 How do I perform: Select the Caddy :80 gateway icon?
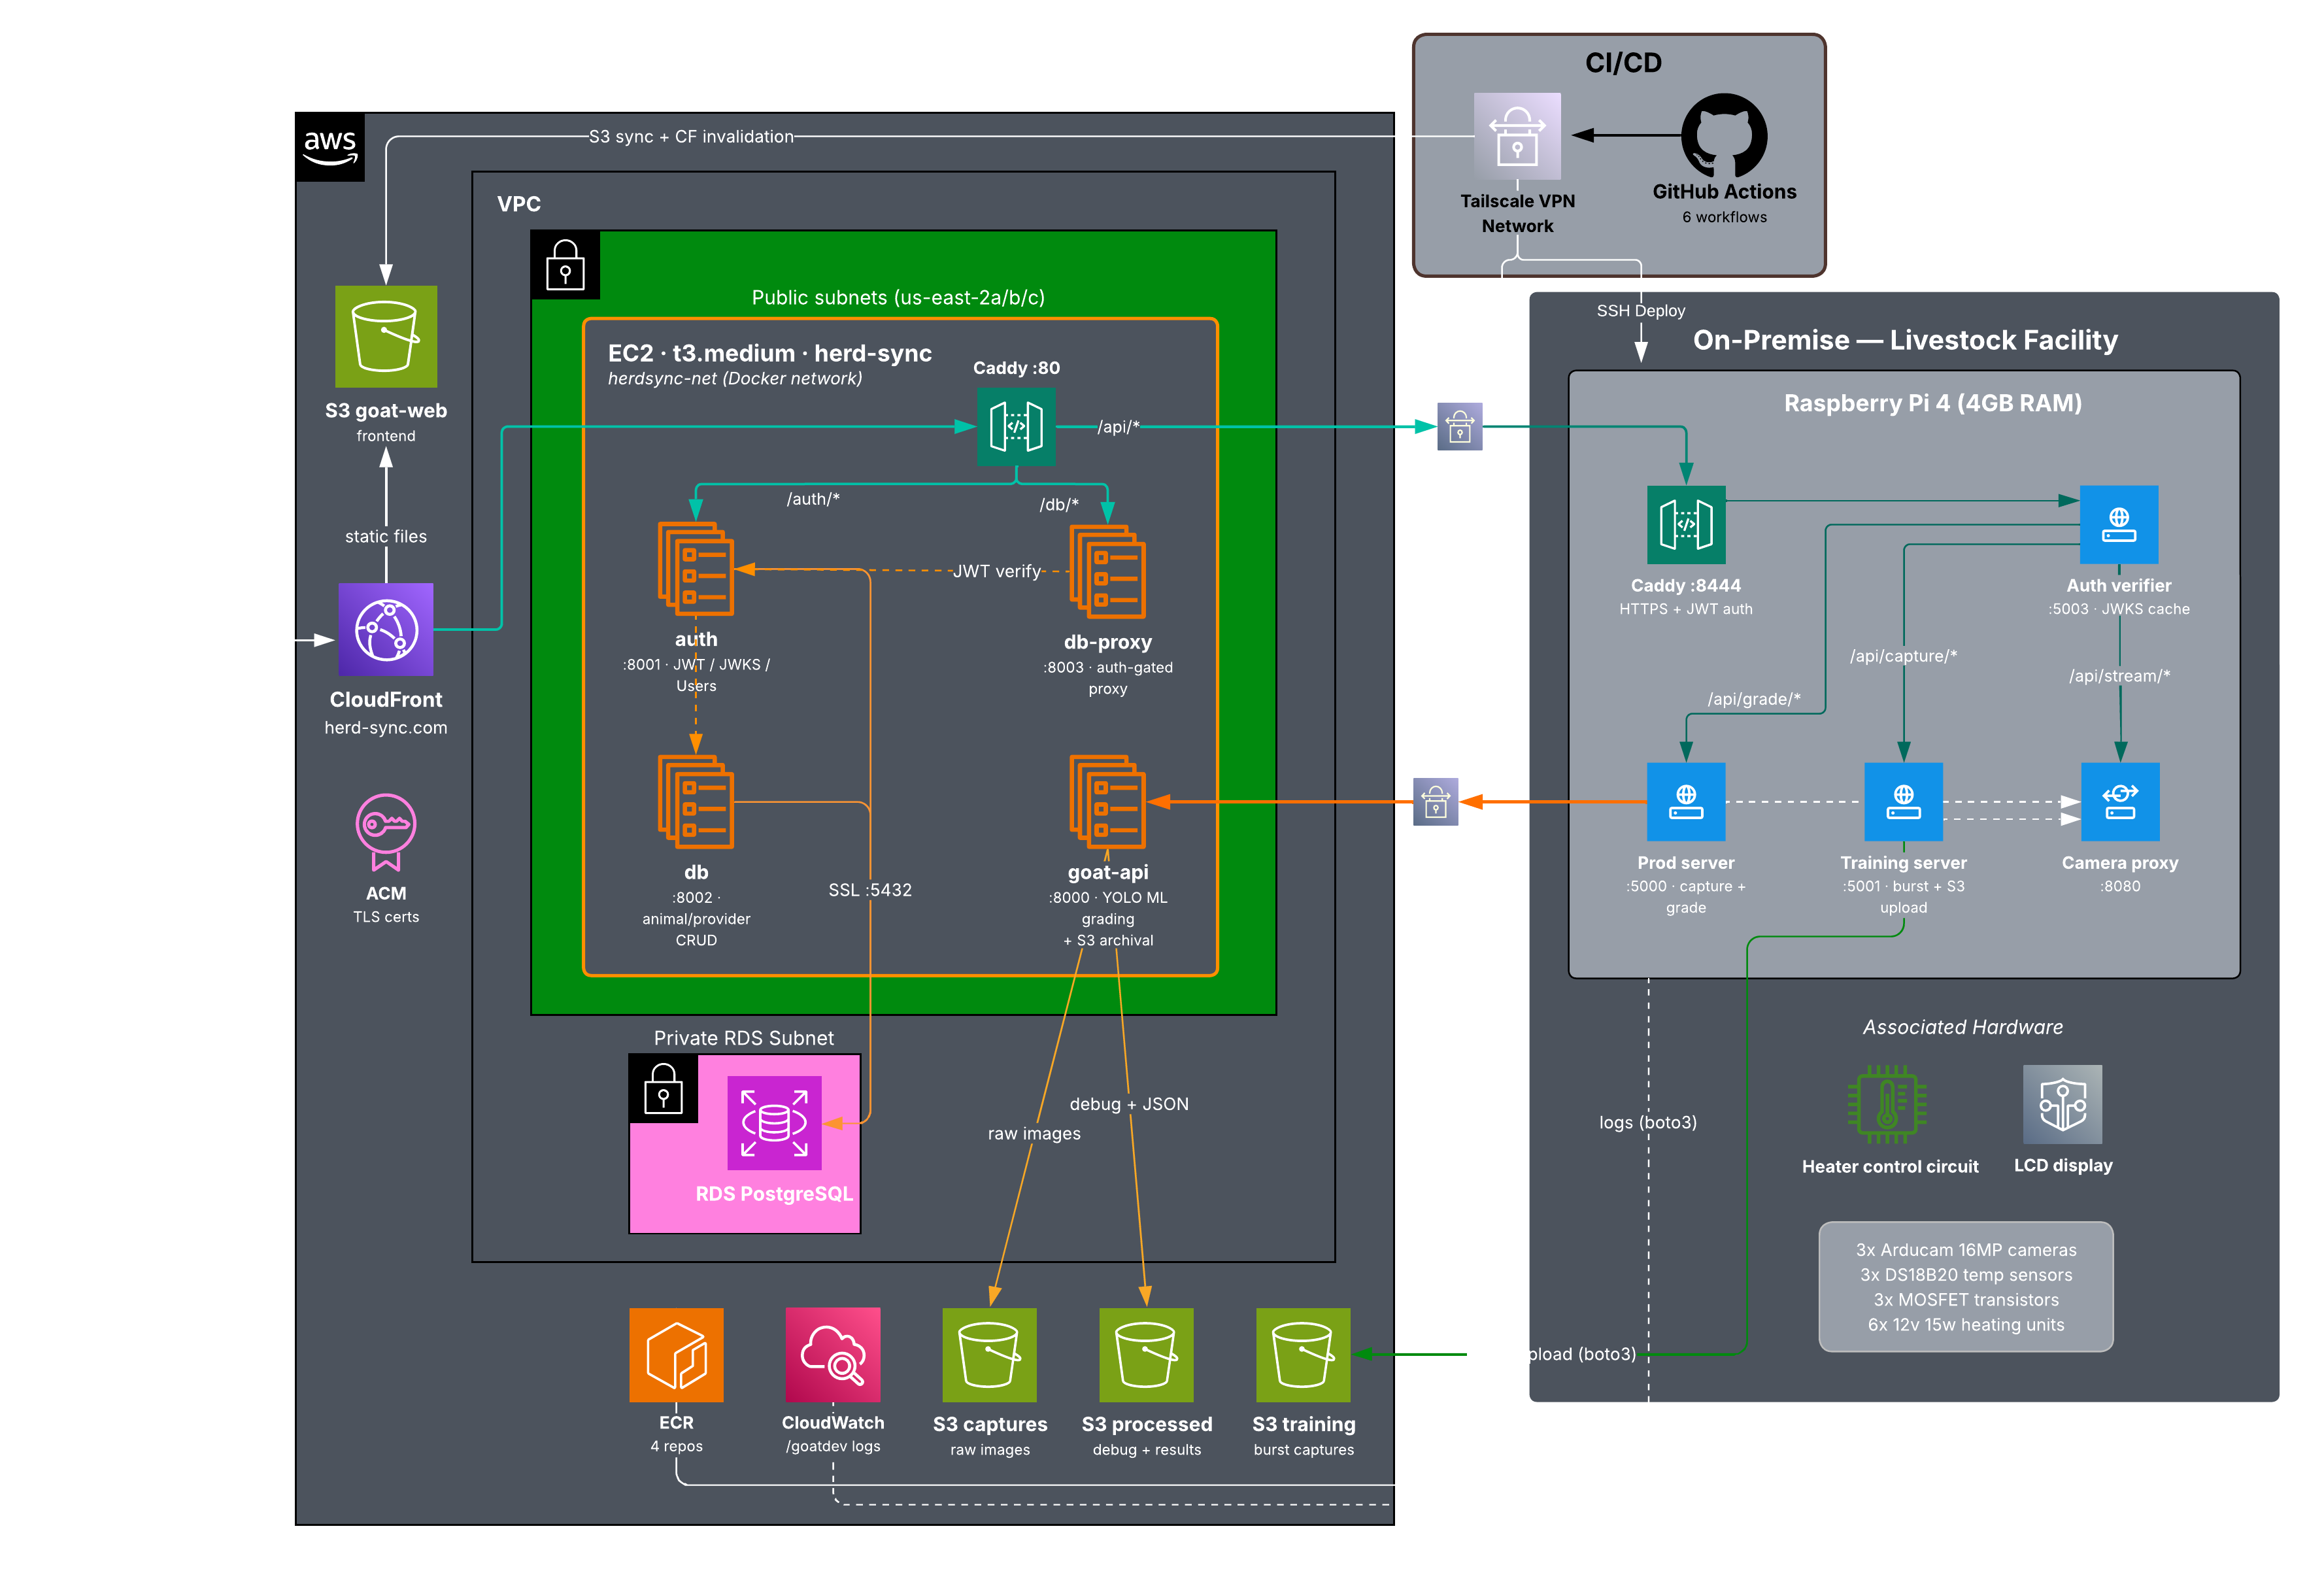coord(1016,426)
